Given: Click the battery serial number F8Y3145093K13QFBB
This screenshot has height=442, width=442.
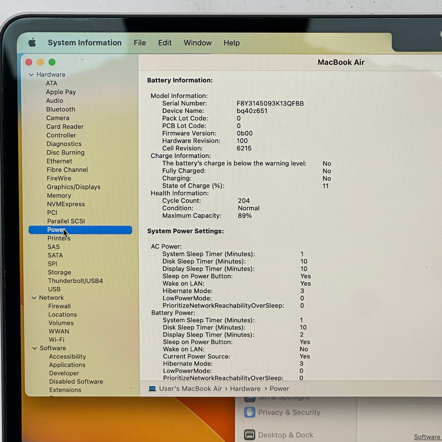Looking at the screenshot, I should point(270,104).
